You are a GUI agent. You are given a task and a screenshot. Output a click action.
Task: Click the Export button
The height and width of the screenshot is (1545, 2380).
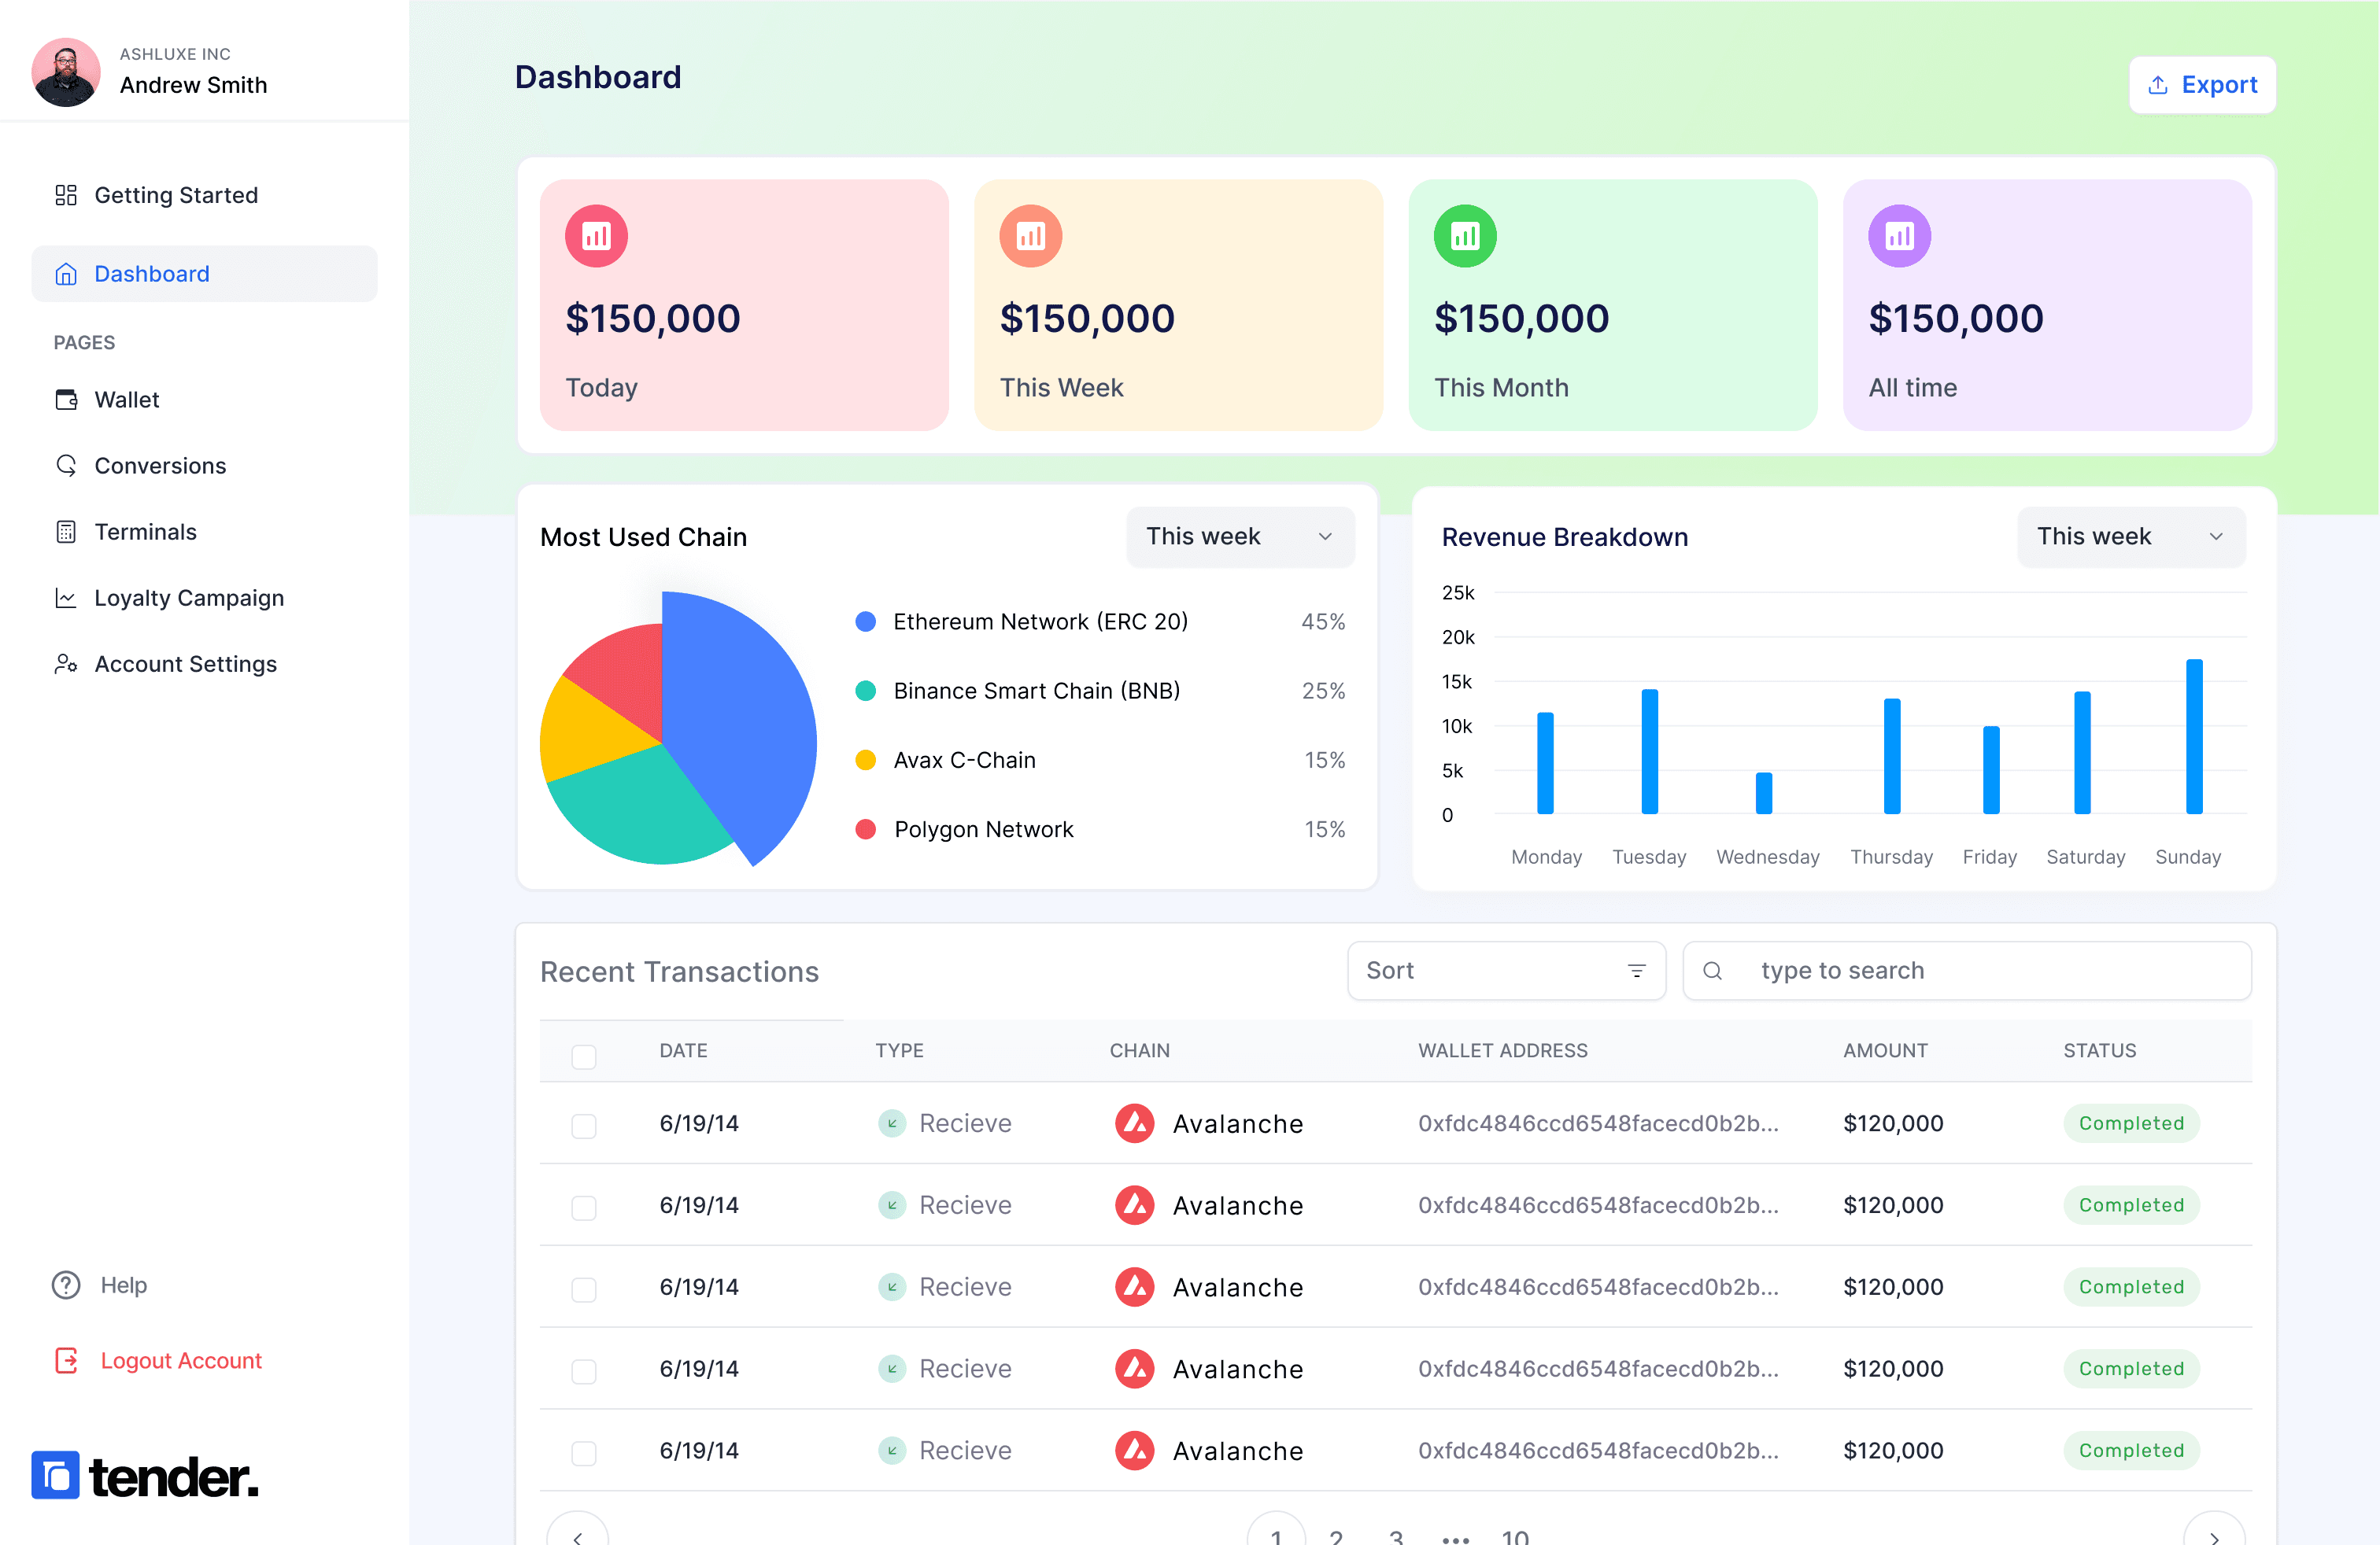(x=2202, y=85)
